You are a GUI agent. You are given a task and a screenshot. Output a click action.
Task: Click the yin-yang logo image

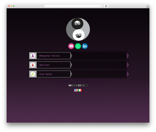(78, 29)
